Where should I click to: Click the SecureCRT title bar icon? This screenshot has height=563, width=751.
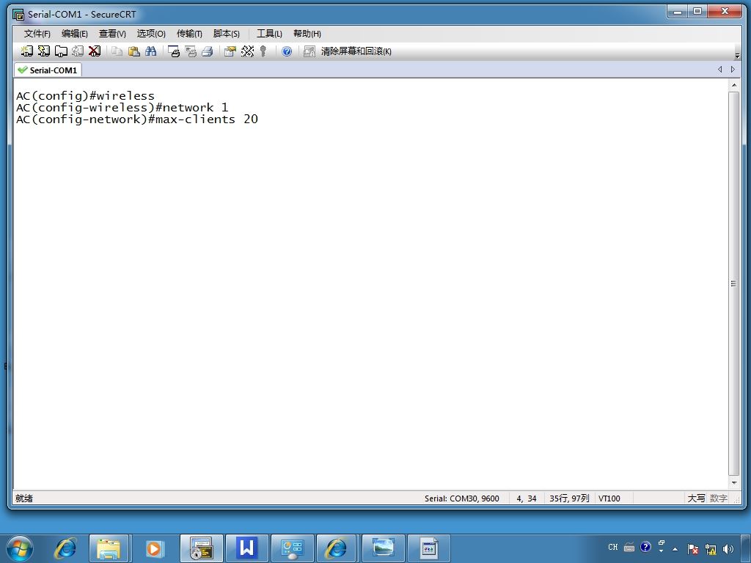pyautogui.click(x=18, y=15)
